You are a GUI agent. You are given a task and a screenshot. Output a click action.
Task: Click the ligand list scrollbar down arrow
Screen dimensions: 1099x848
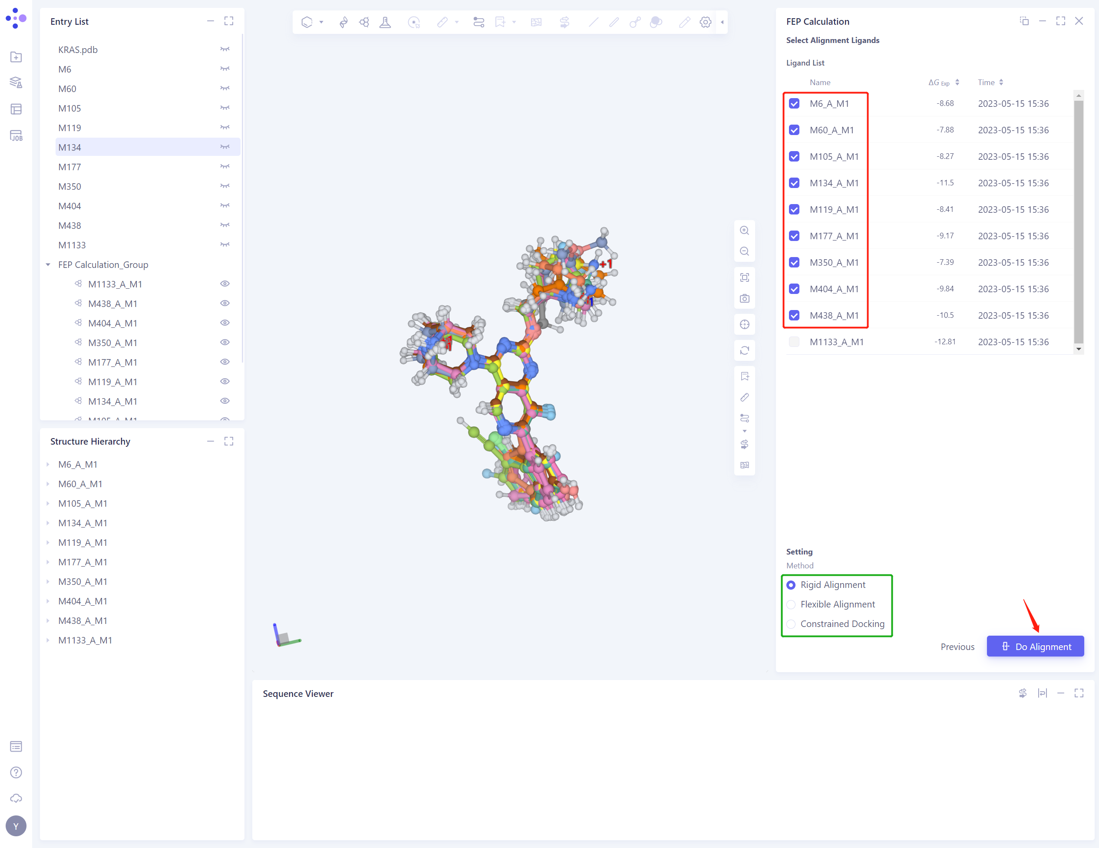pyautogui.click(x=1078, y=349)
